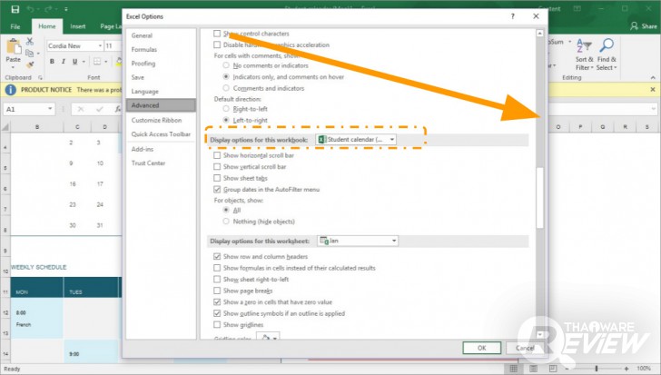
Task: Open the worksheet selector Jan dropdown
Action: point(358,241)
